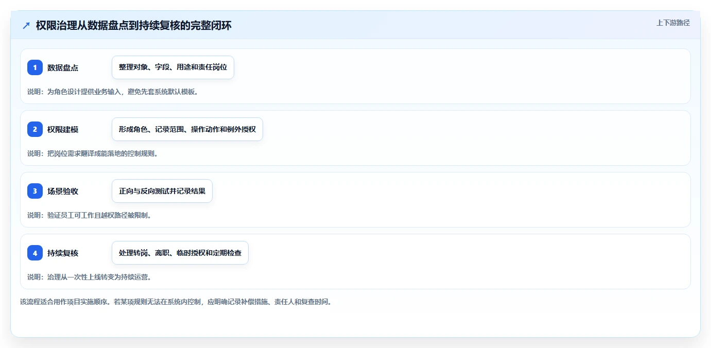
Task: Click the note 治理从一次性上线转变为持续运营
Action: pyautogui.click(x=99, y=277)
